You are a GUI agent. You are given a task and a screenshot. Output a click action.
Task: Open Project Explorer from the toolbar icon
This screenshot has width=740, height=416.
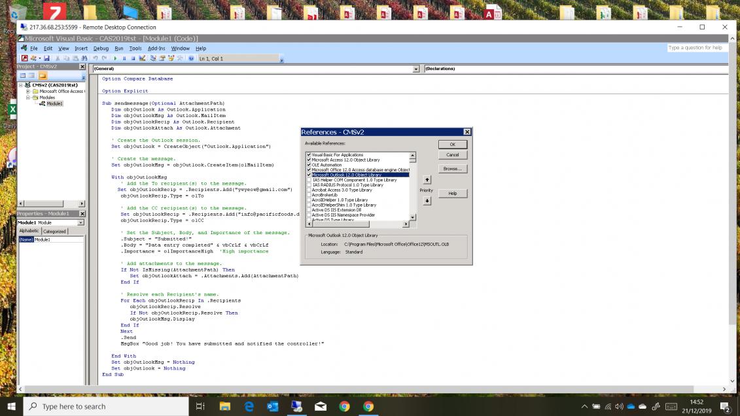point(153,58)
